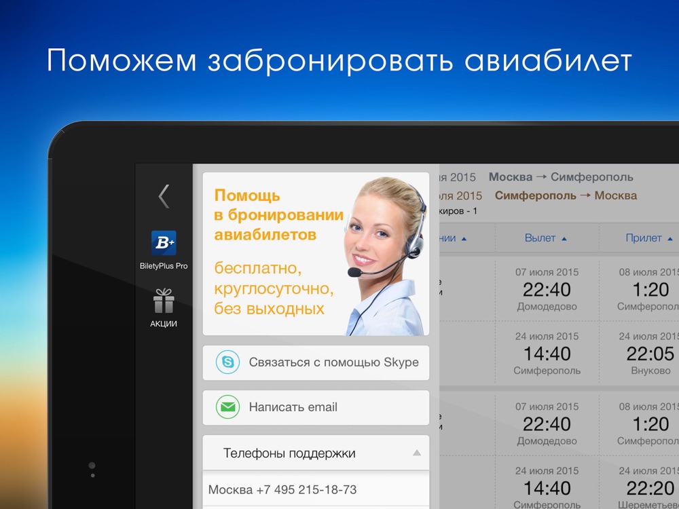Click the 'бесплатно, круглосуточно, без выходных' text
The image size is (679, 509).
click(x=274, y=288)
